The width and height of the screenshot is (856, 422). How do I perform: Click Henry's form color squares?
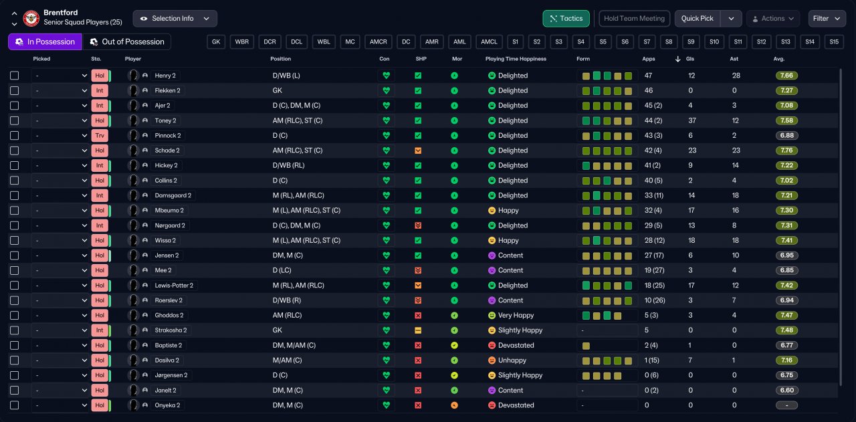pyautogui.click(x=607, y=76)
